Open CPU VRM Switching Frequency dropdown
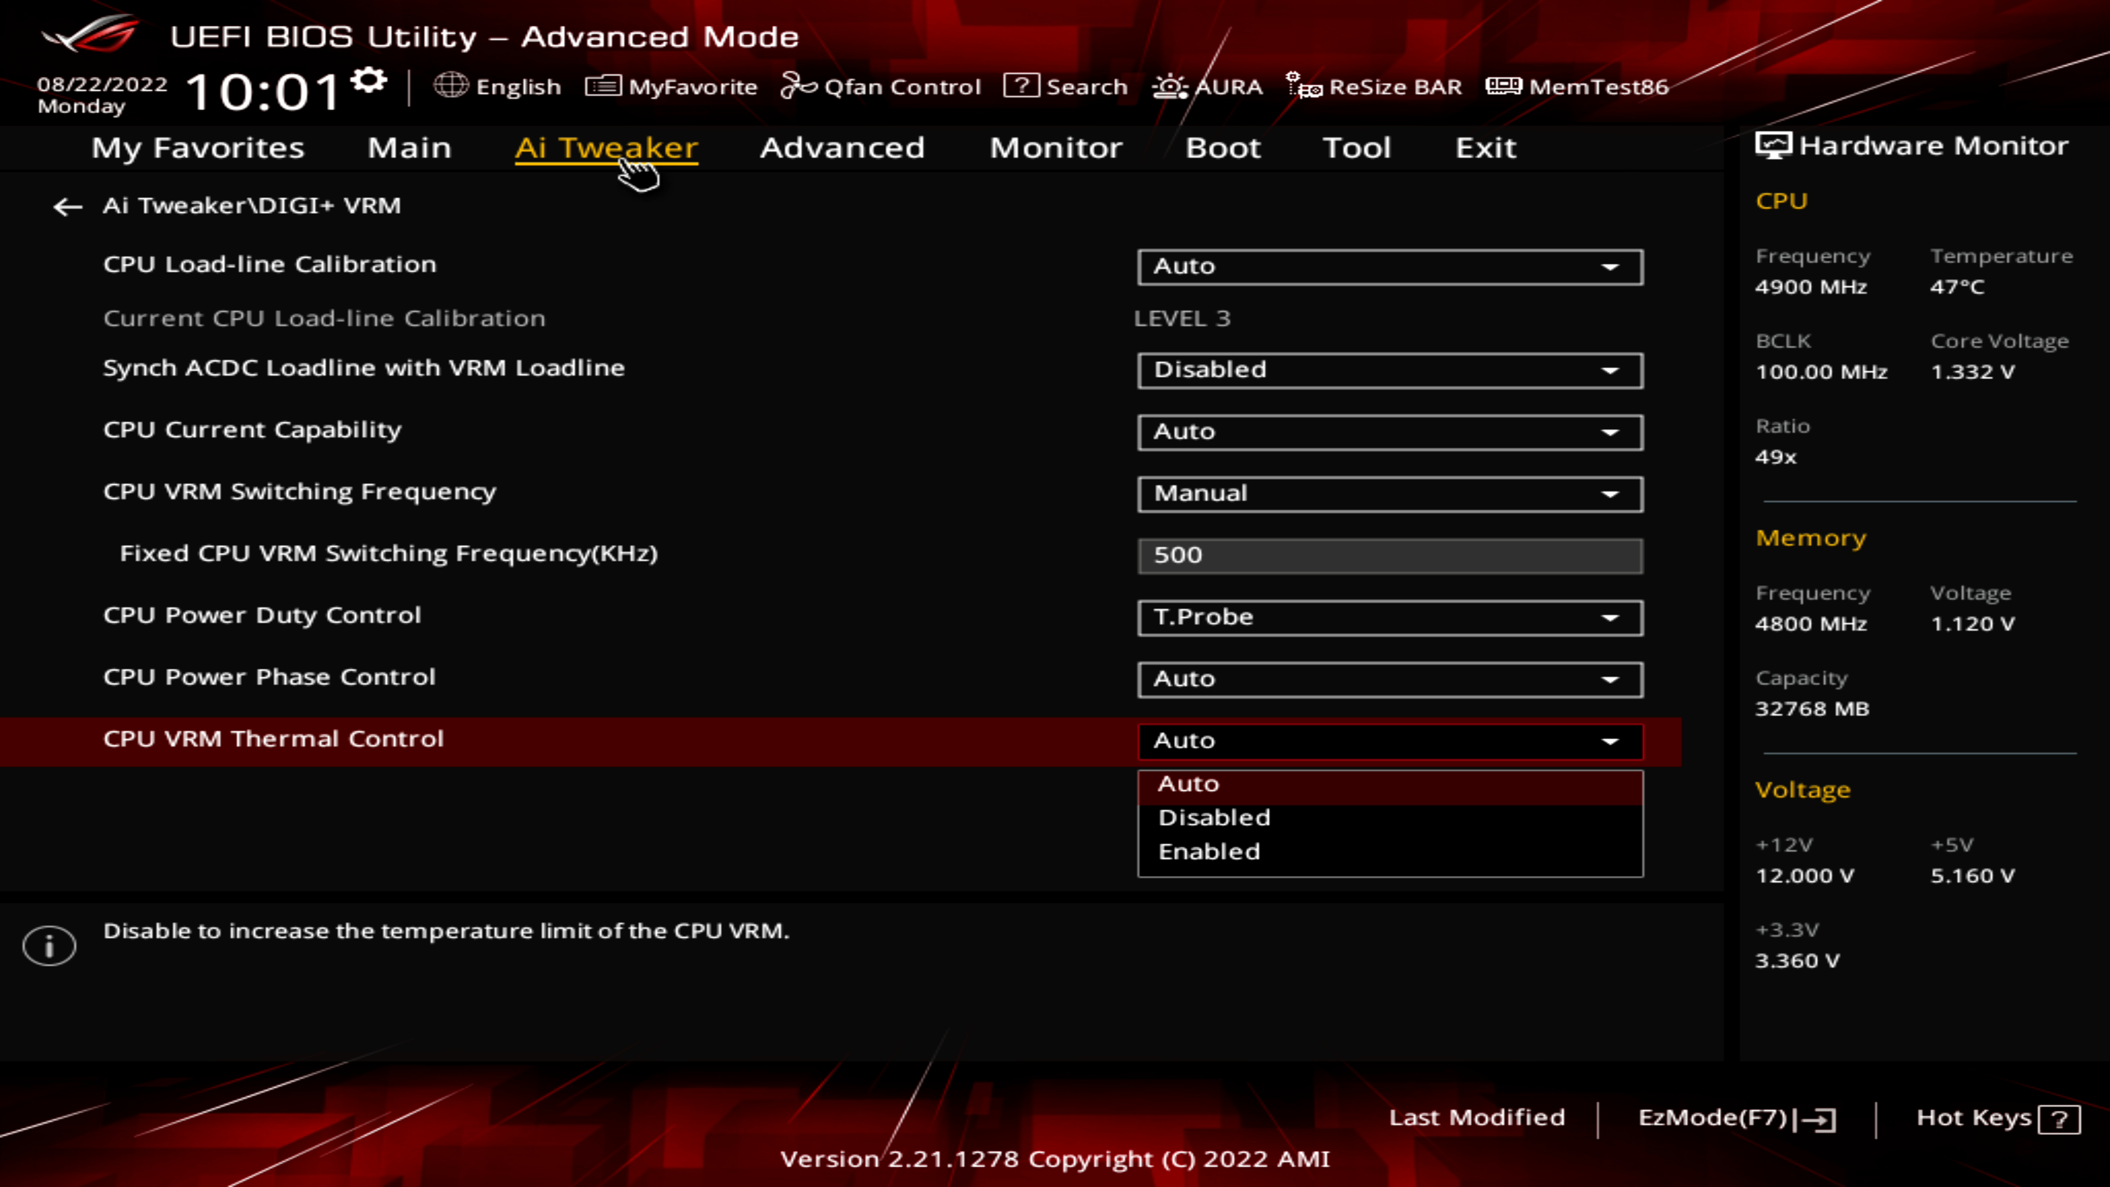The width and height of the screenshot is (2110, 1187). (x=1389, y=494)
